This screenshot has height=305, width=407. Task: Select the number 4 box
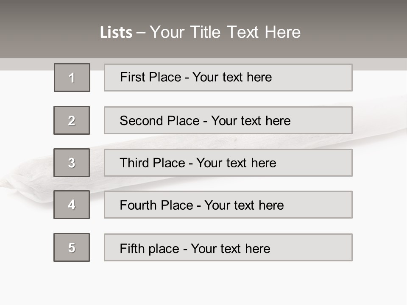pos(72,205)
